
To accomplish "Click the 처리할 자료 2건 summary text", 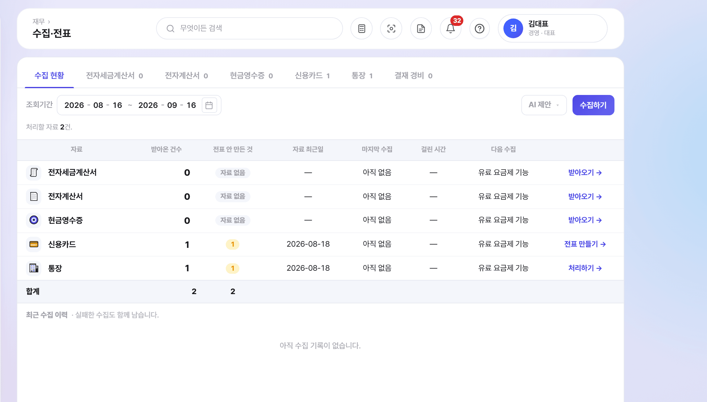I will [x=49, y=127].
